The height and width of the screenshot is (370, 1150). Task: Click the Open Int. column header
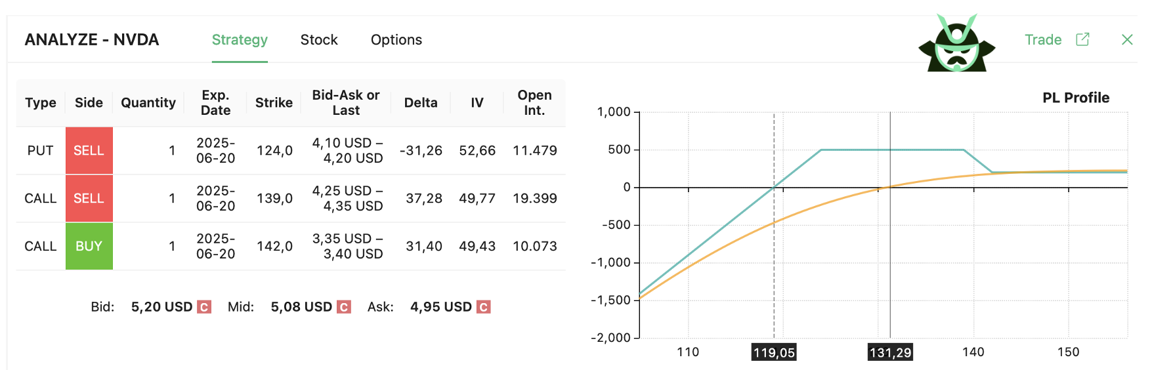tap(534, 103)
